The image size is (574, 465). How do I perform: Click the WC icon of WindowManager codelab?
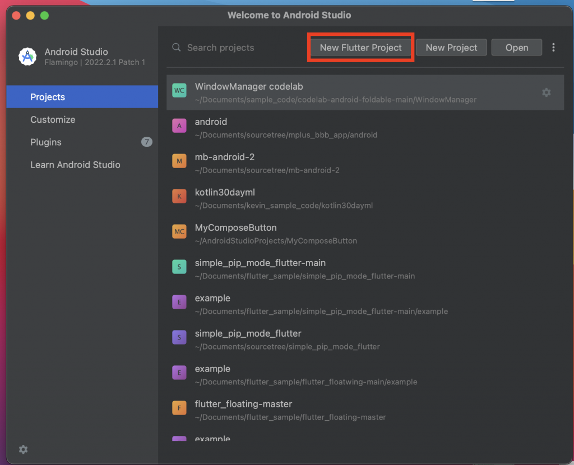click(179, 90)
